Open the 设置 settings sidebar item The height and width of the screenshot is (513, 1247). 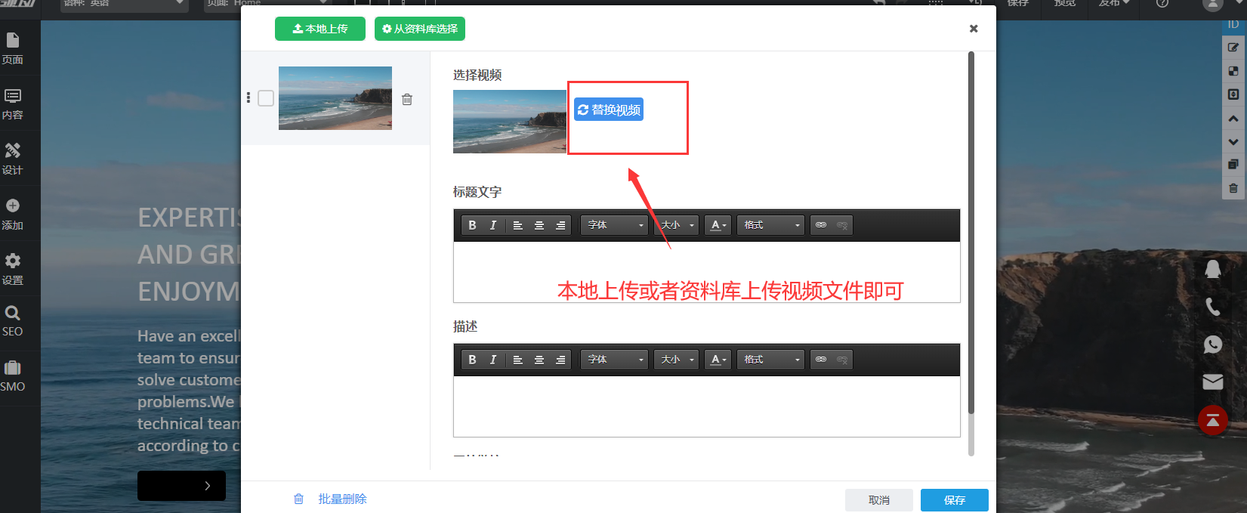point(13,269)
